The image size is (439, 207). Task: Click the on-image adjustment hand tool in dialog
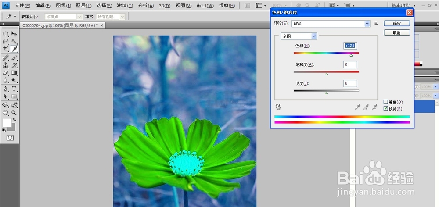coord(278,107)
